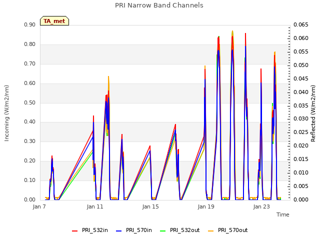Click the Jan 11 x-axis tick label
This screenshot has width=320, height=240.
tap(95, 206)
